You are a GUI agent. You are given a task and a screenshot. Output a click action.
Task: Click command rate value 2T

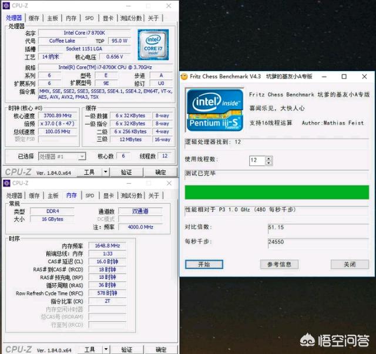click(x=108, y=301)
